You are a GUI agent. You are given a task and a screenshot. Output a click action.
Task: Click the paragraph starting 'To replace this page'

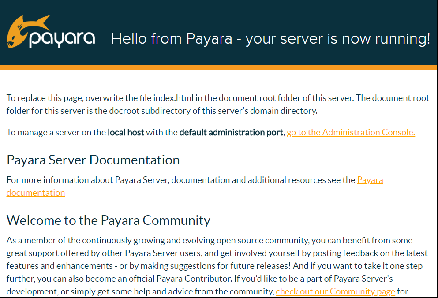coord(218,104)
